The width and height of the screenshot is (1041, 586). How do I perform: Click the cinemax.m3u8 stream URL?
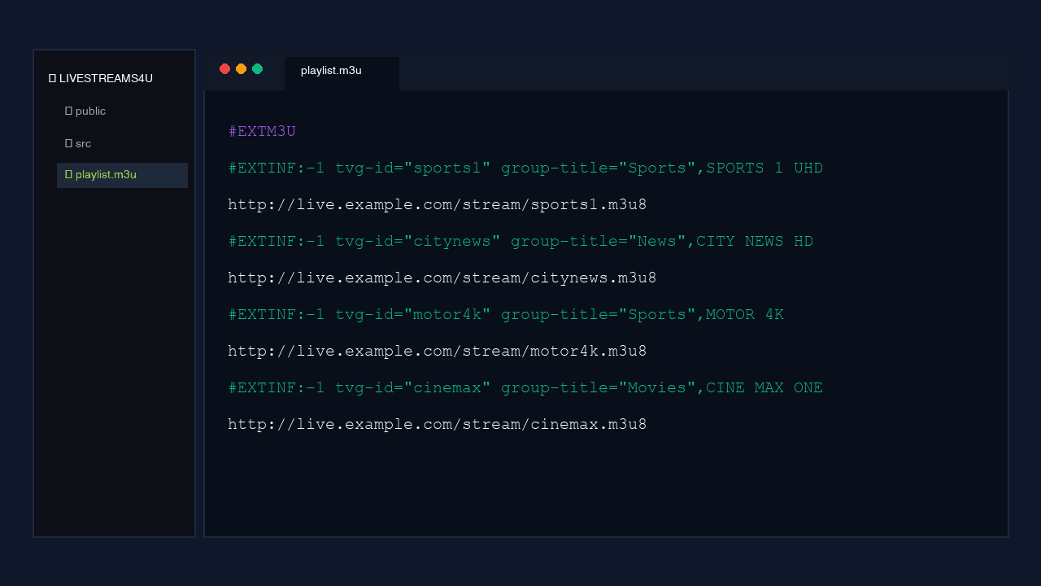pos(438,424)
